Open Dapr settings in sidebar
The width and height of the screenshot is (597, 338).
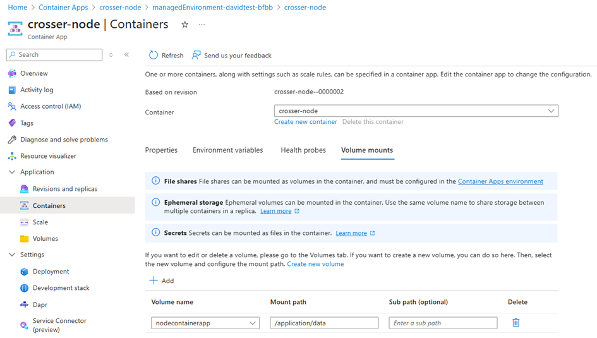pyautogui.click(x=40, y=305)
